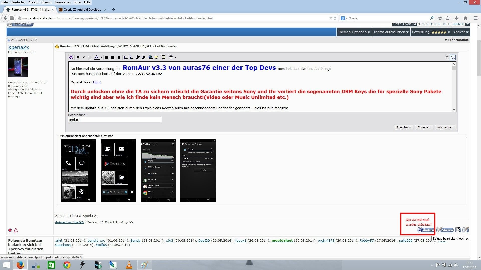This screenshot has height=270, width=481.
Task: Click the browser back button
Action: 5,18
